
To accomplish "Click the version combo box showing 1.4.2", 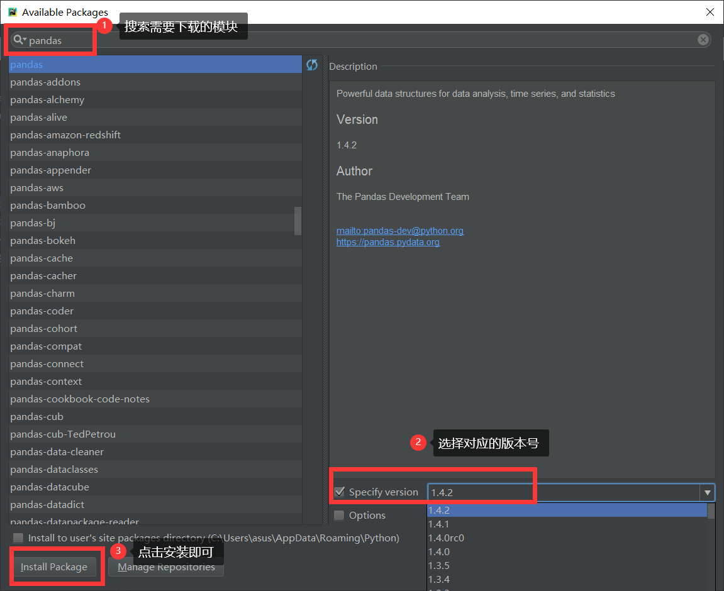I will [571, 493].
